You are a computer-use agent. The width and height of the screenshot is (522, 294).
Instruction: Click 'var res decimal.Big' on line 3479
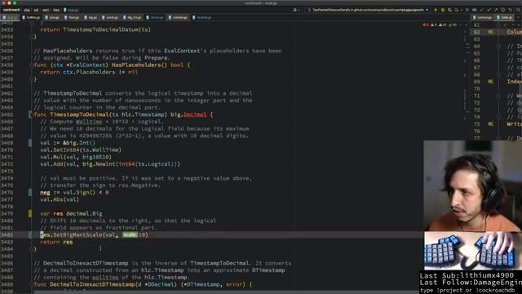point(71,214)
